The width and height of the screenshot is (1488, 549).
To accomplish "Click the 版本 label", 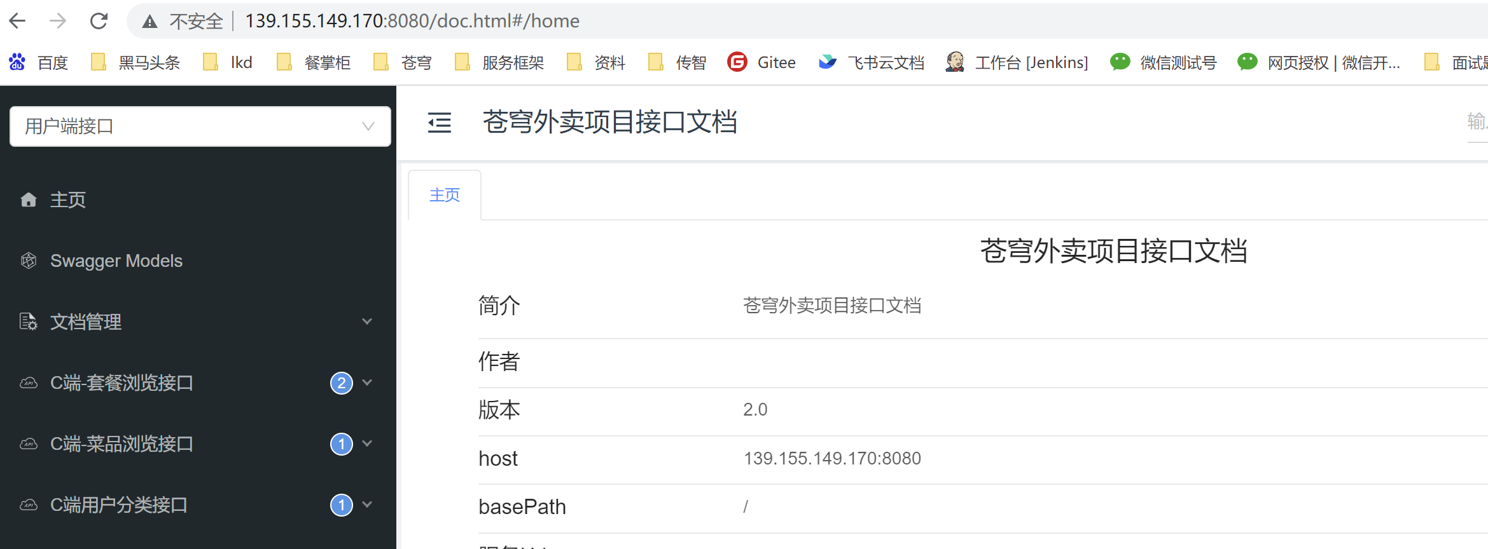I will [x=499, y=410].
